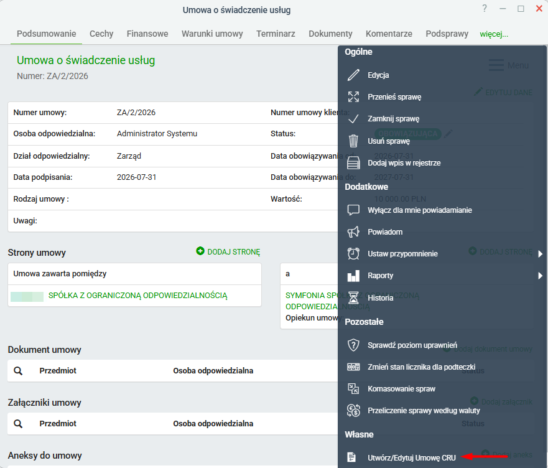Open the Komentarze tab
The height and width of the screenshot is (468, 548).
389,34
